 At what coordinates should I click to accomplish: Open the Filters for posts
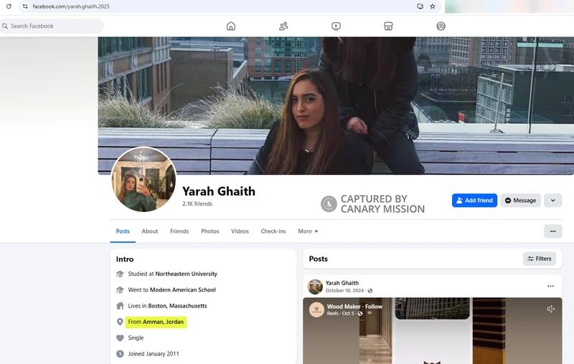tap(539, 259)
